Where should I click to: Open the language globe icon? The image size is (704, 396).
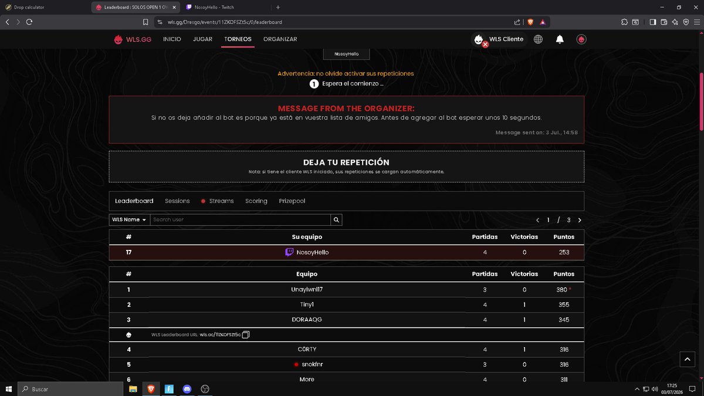tap(538, 39)
